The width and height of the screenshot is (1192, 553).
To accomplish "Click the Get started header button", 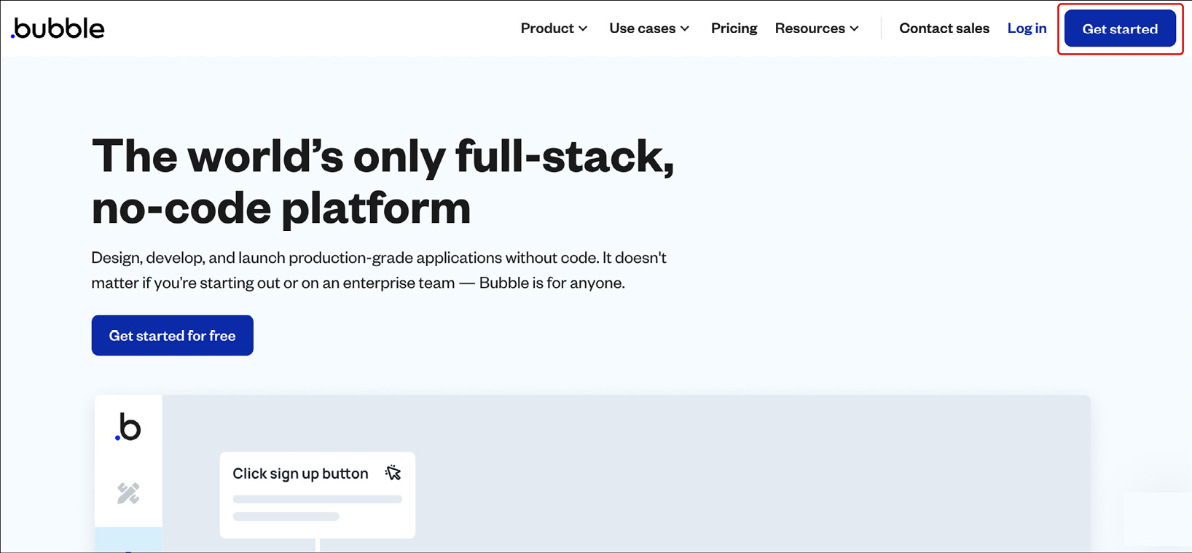I will [x=1120, y=28].
